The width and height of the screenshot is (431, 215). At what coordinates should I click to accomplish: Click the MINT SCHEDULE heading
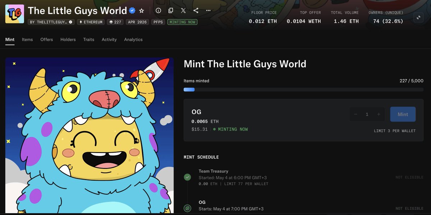(x=201, y=157)
